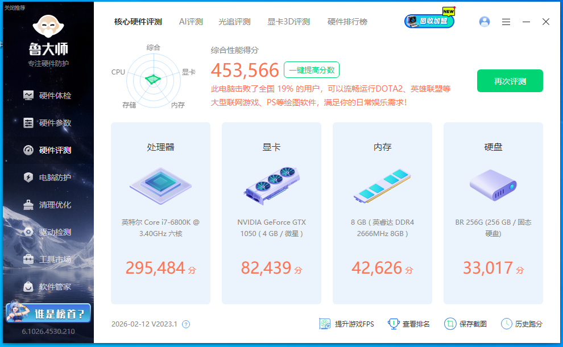Open 清理优化 cleanup tool
563x347 pixels.
coord(55,205)
